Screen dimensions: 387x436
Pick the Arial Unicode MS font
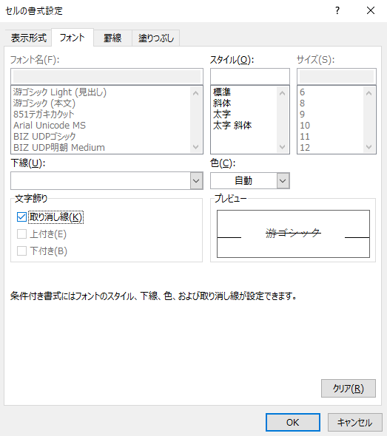pyautogui.click(x=50, y=126)
